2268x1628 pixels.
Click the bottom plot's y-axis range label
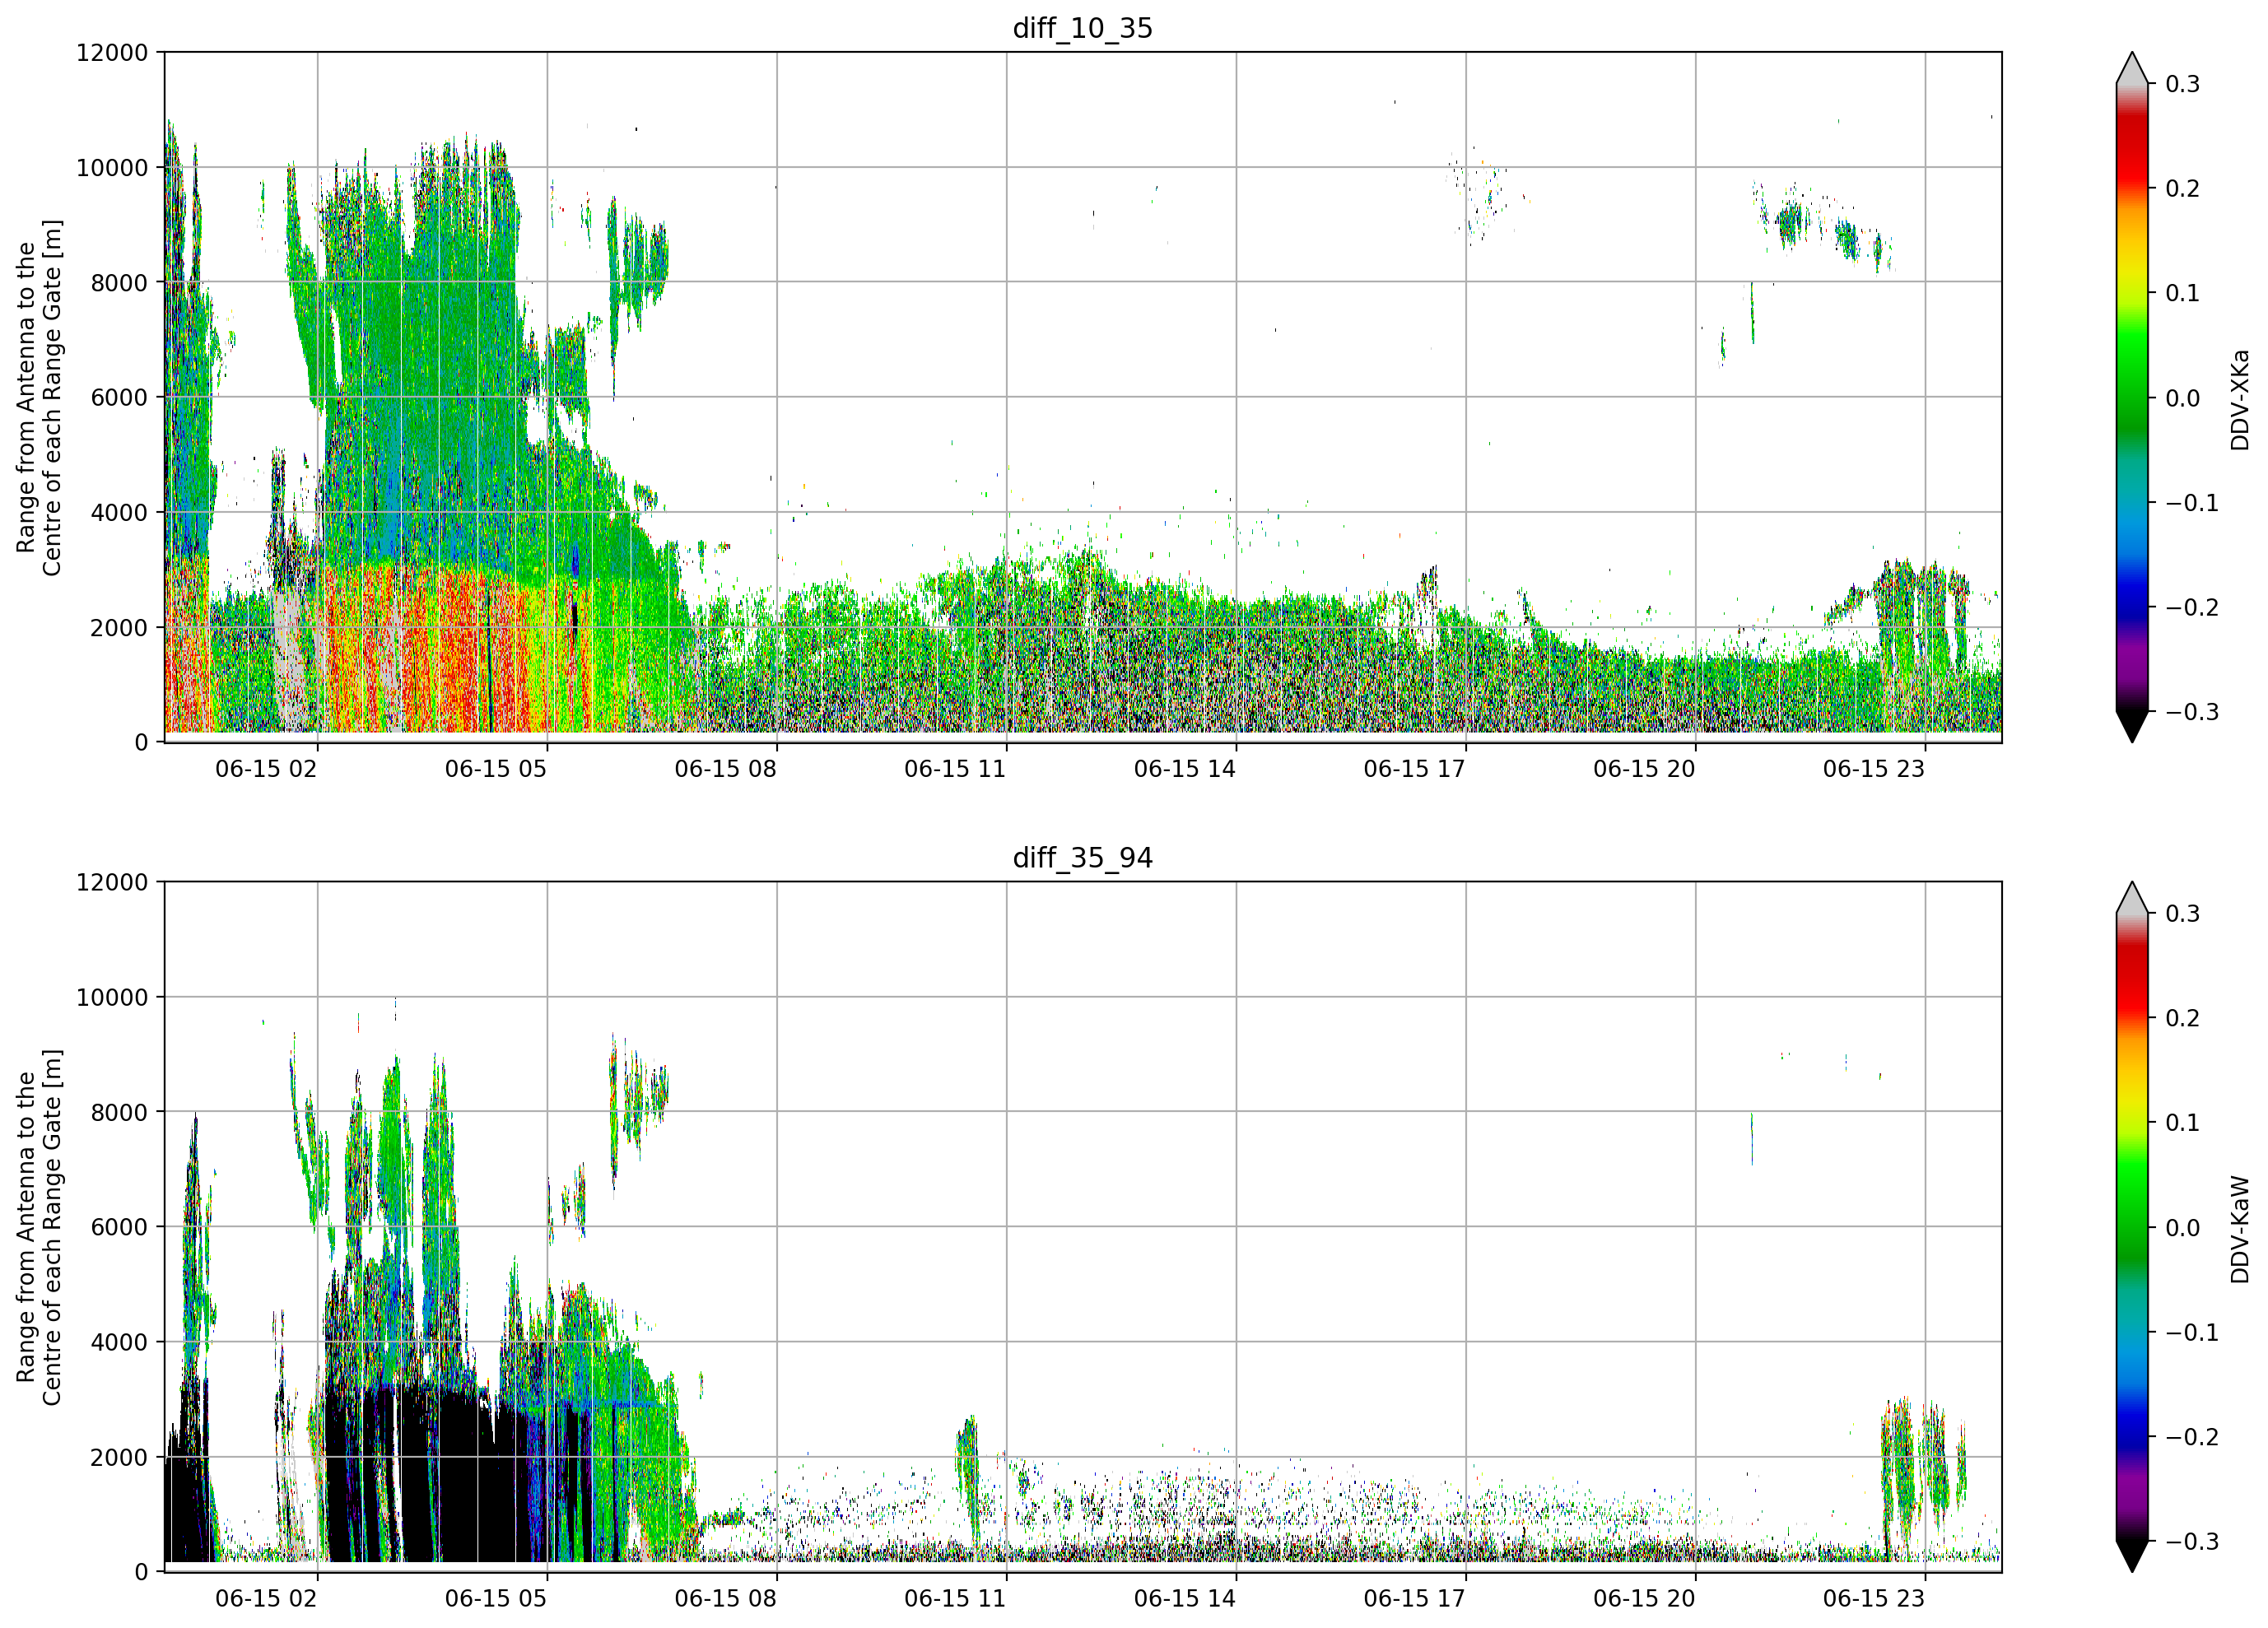pyautogui.click(x=39, y=1227)
